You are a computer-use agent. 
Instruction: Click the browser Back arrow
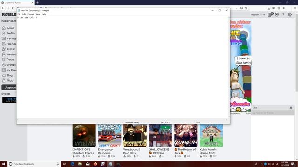click(3, 8)
